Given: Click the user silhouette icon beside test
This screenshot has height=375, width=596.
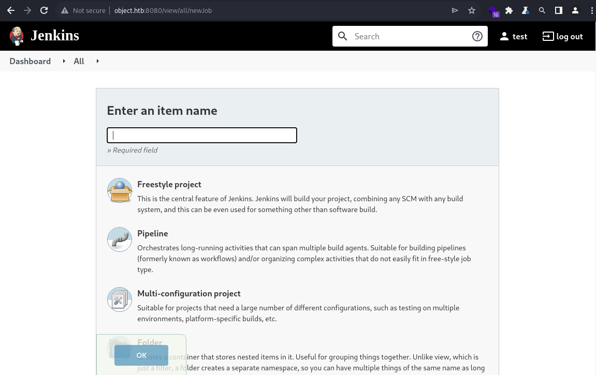Looking at the screenshot, I should click(504, 36).
